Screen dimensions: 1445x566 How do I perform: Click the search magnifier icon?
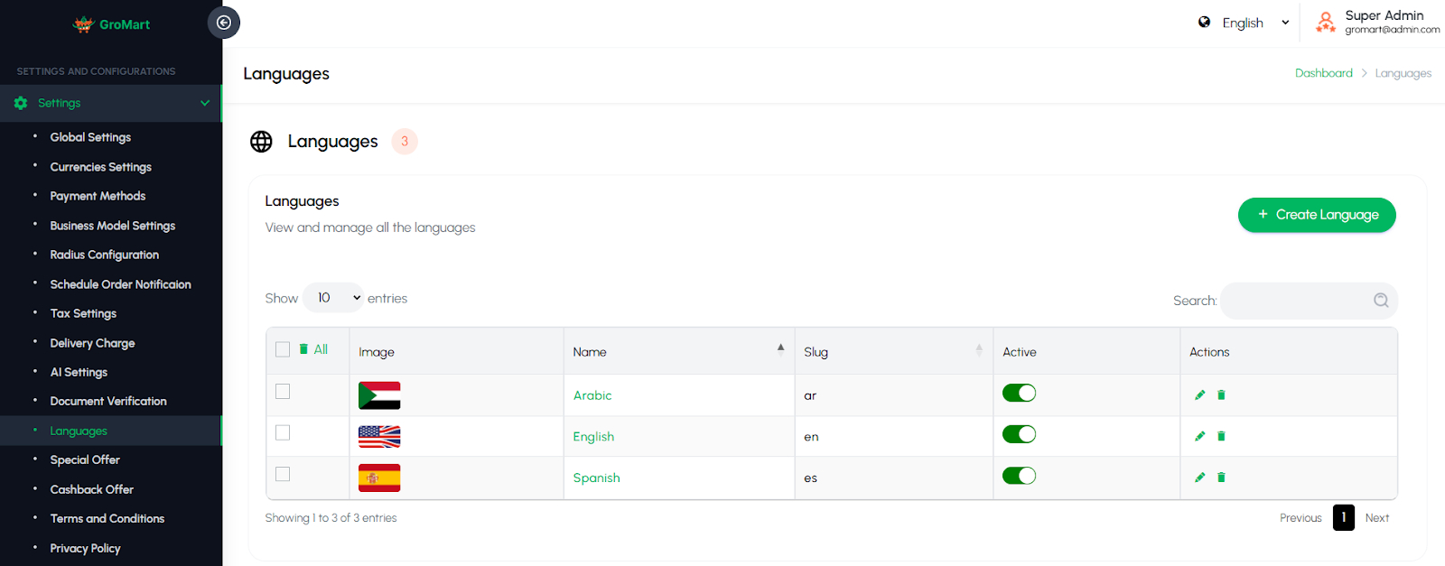point(1381,301)
